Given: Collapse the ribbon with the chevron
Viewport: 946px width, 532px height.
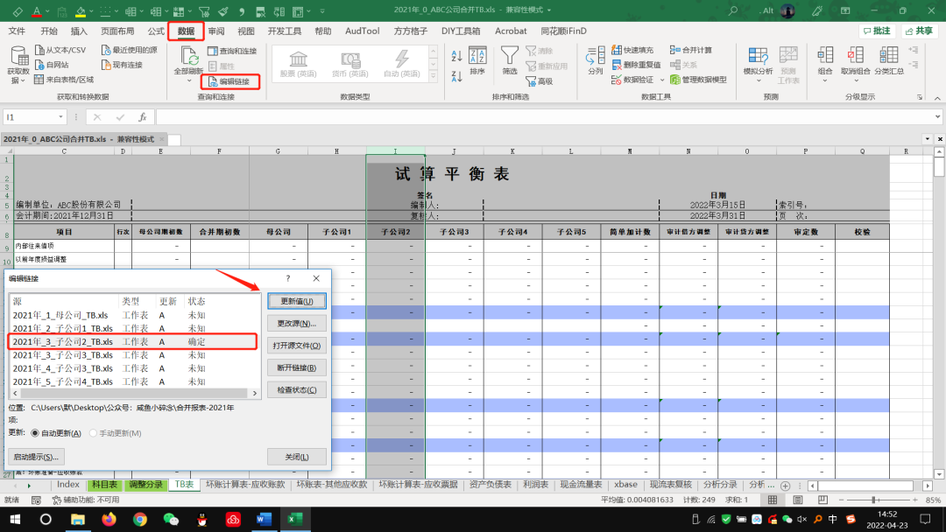Looking at the screenshot, I should tap(937, 98).
